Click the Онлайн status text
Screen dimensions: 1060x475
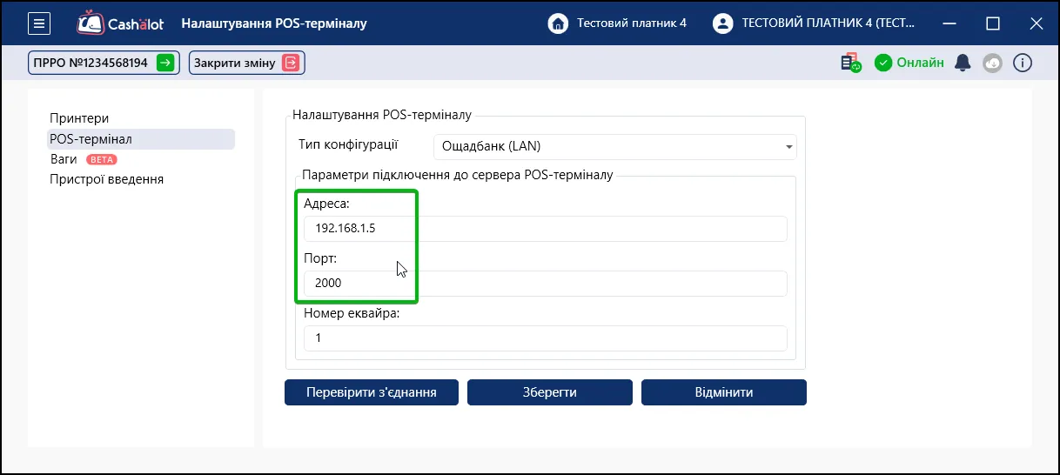(921, 63)
